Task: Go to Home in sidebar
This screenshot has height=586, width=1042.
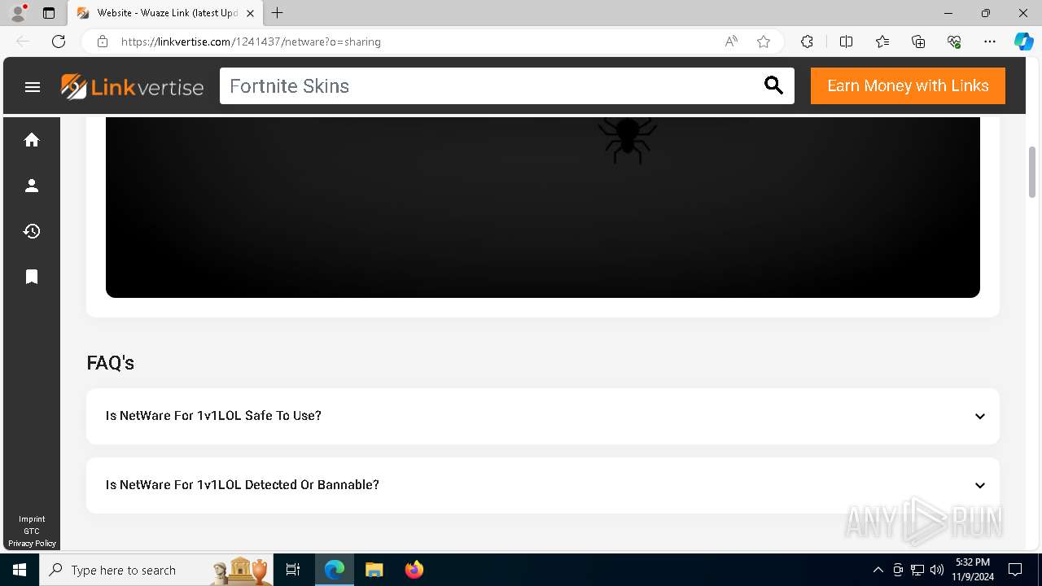Action: 32,140
